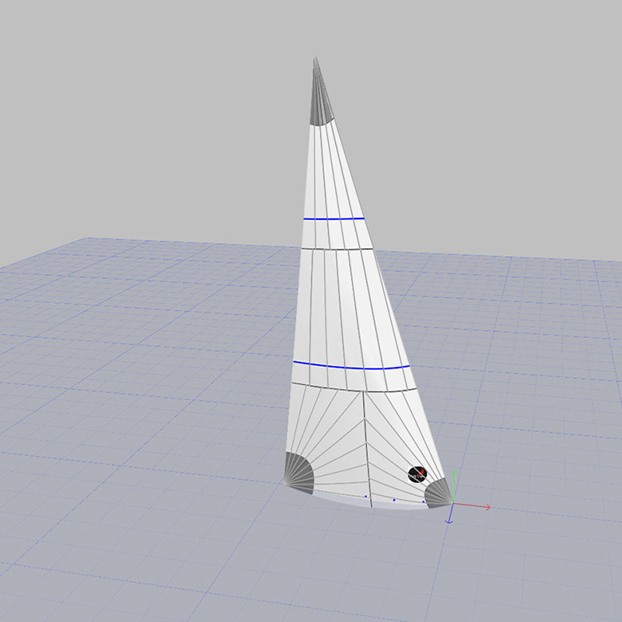Select the red X-axis arrow
The width and height of the screenshot is (622, 622).
point(484,507)
